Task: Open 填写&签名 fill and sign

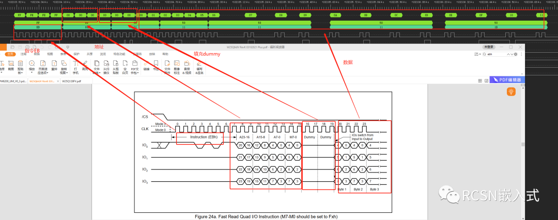Action: coord(199,67)
